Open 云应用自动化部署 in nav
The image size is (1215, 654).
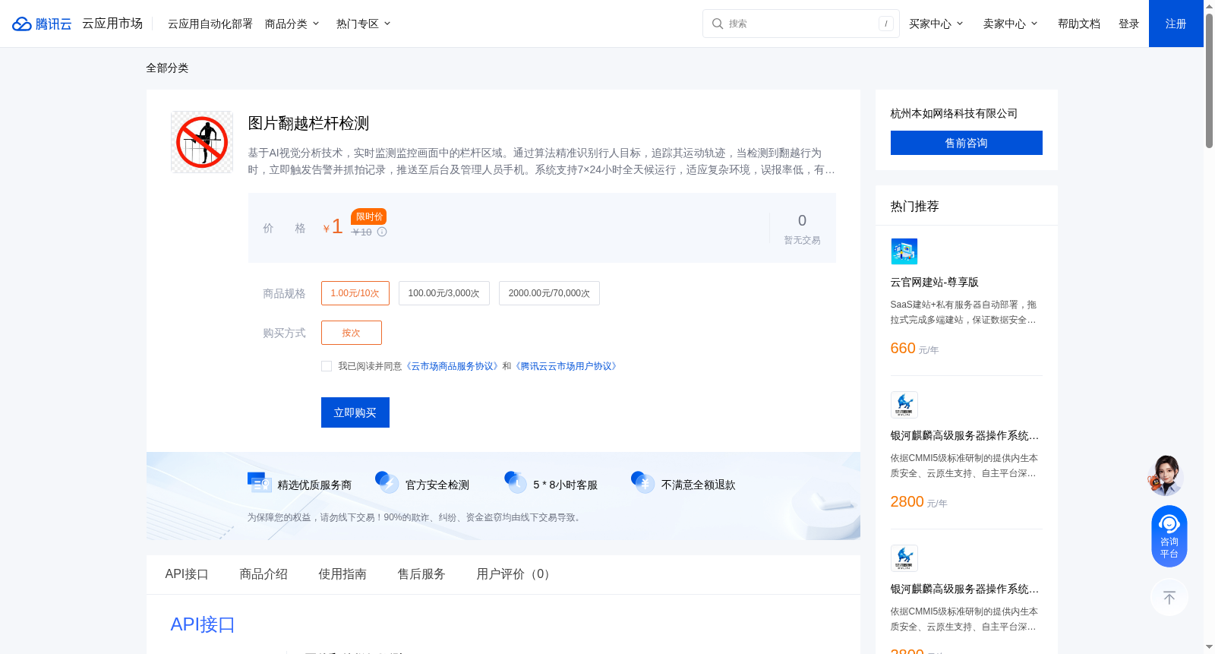[x=210, y=24]
